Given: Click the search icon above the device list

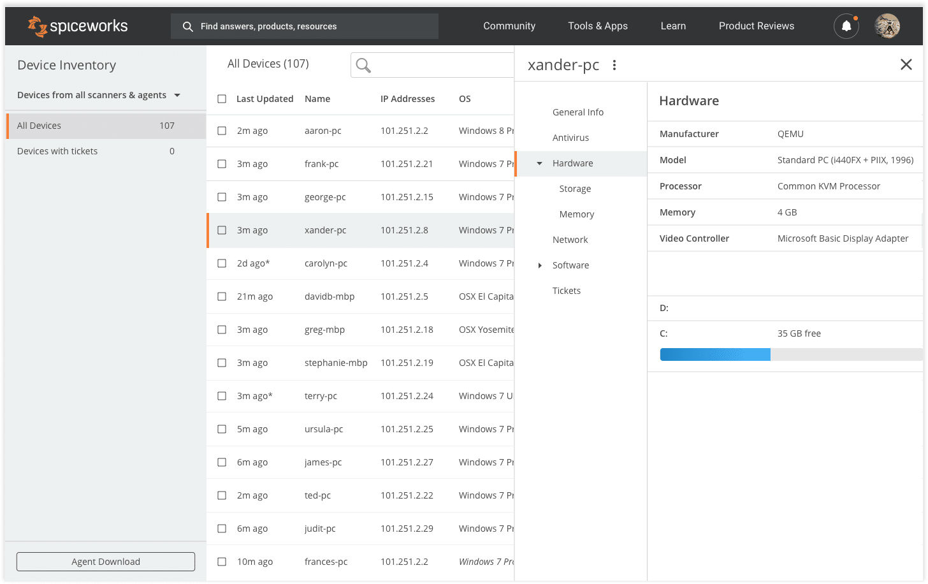Looking at the screenshot, I should pos(363,64).
